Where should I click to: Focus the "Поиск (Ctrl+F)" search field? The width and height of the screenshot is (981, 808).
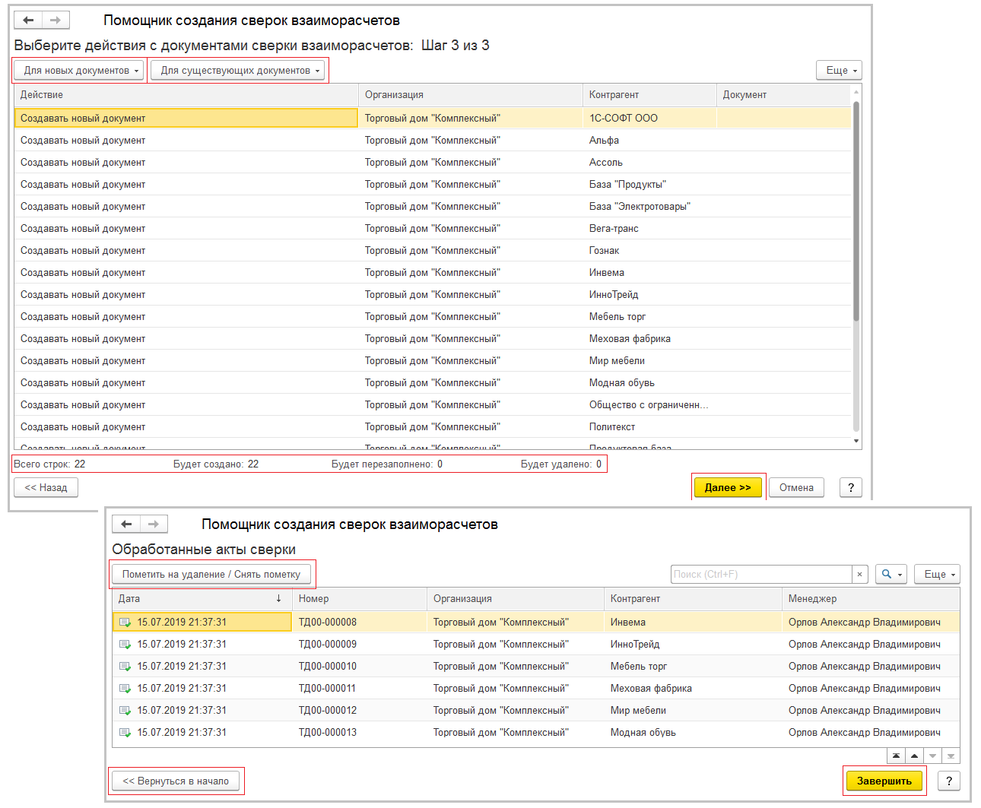coord(761,575)
